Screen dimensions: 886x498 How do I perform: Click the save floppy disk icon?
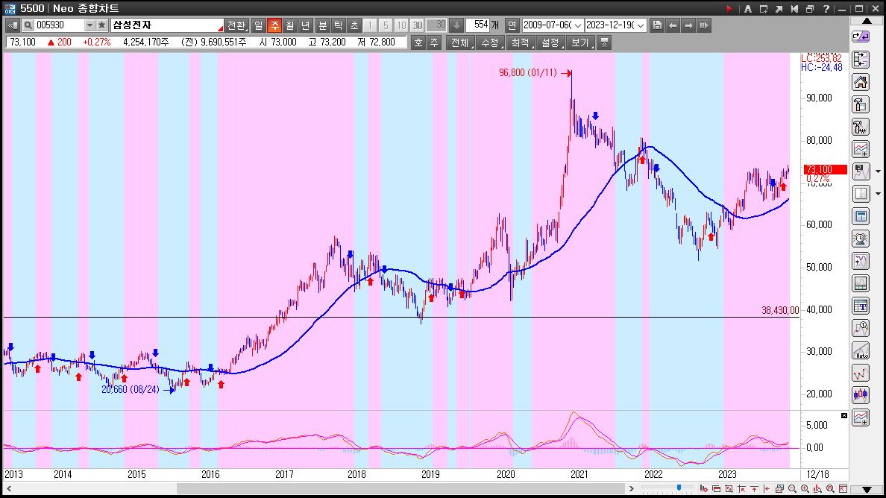tap(656, 25)
